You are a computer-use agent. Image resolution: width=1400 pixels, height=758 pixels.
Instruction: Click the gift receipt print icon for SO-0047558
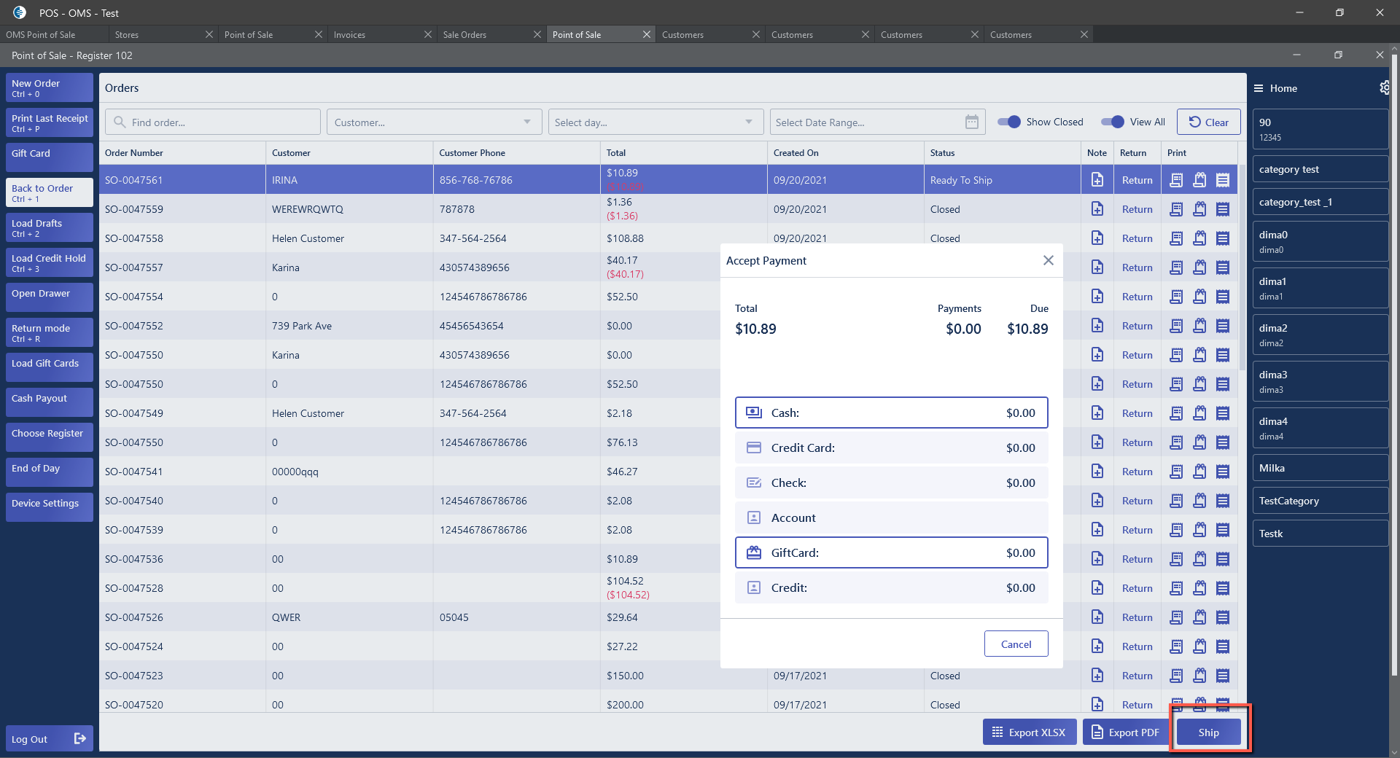click(x=1199, y=238)
